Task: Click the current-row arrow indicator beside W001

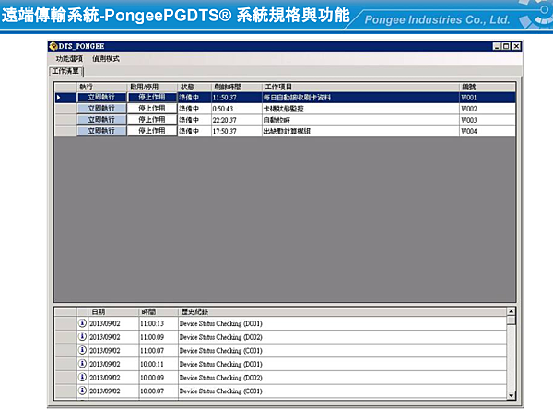Action: 59,98
